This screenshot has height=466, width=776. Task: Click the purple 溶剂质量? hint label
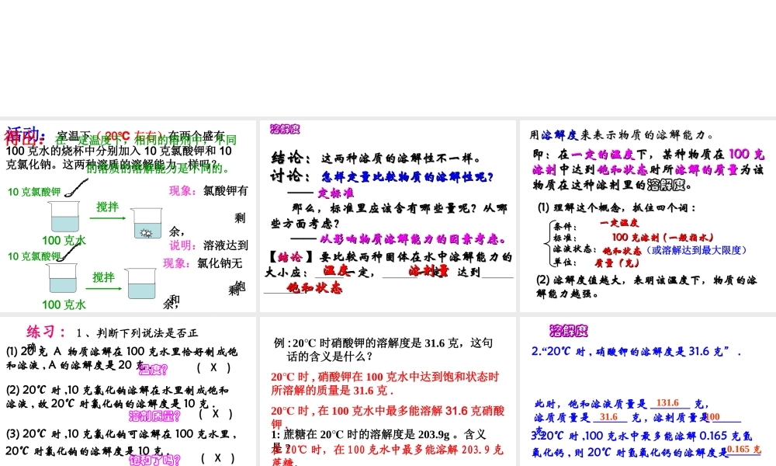click(154, 416)
